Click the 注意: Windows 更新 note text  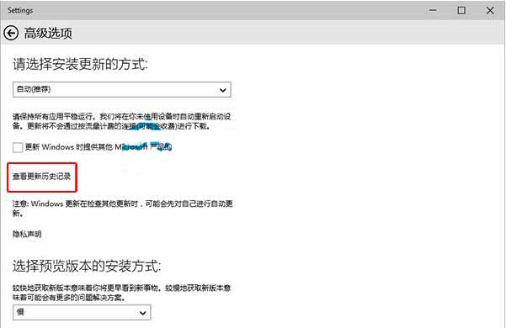tap(123, 208)
